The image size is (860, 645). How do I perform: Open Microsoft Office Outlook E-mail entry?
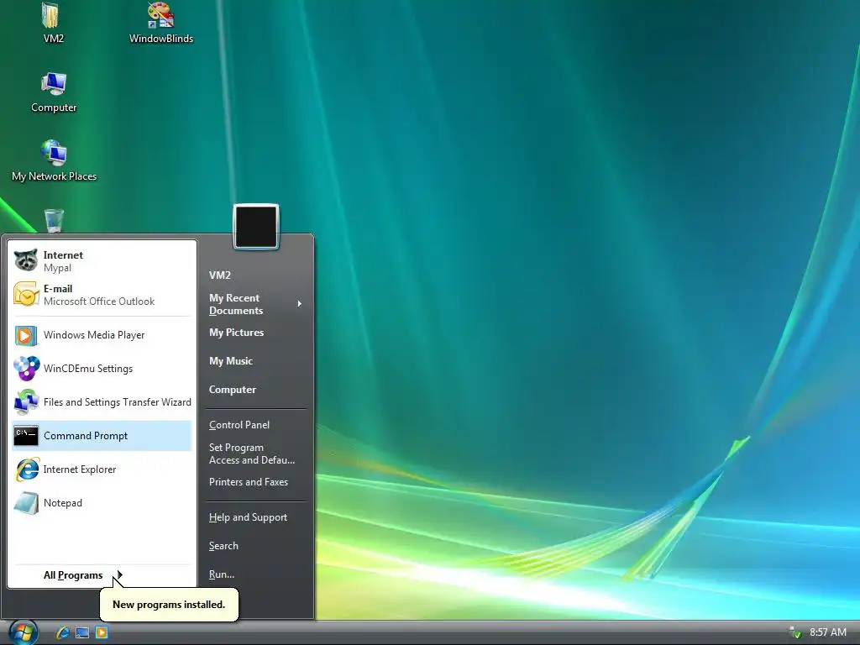point(102,295)
